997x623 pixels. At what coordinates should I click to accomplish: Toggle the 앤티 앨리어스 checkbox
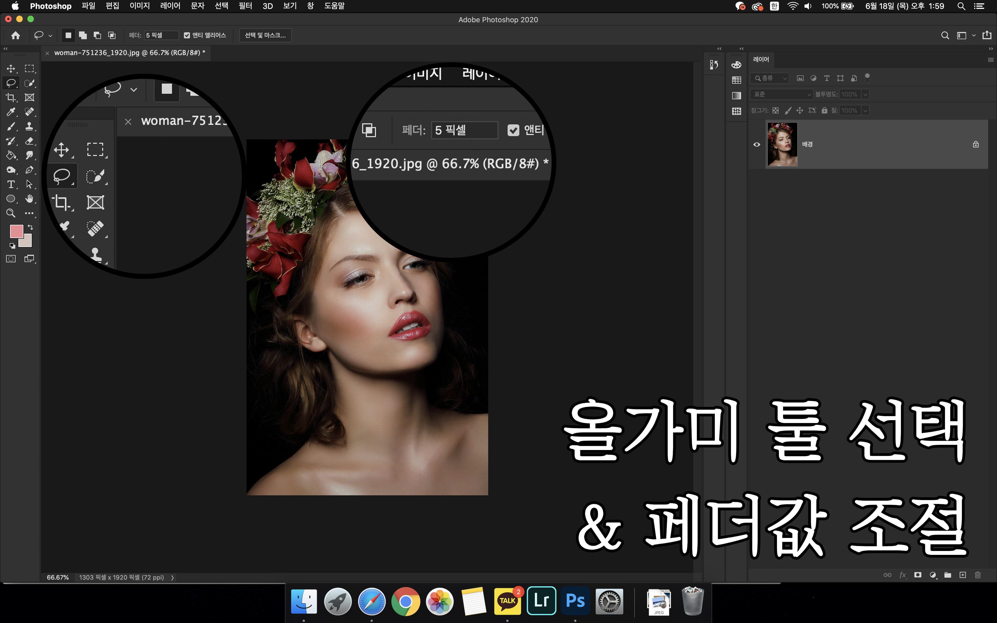(x=187, y=35)
